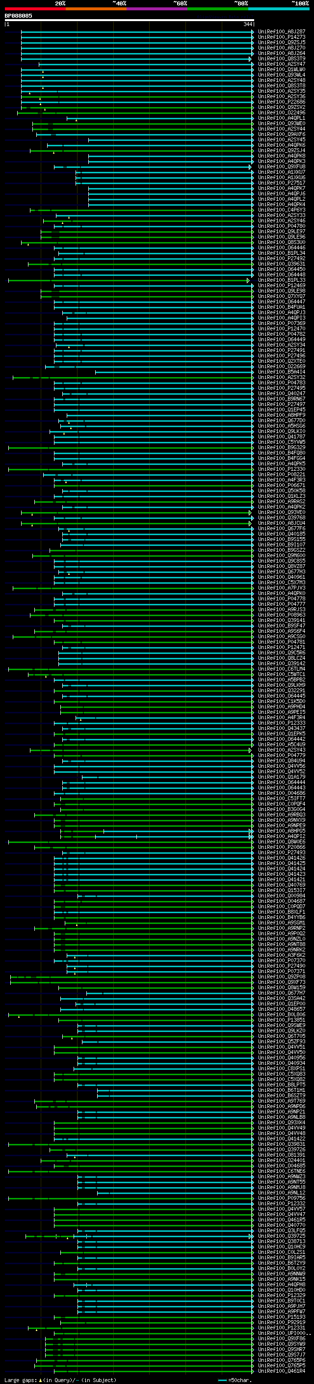Click the arrowhead ending the UniRef100_Q461R4 alignment bar
This screenshot has height=1384, width=314.
pos(252,1371)
